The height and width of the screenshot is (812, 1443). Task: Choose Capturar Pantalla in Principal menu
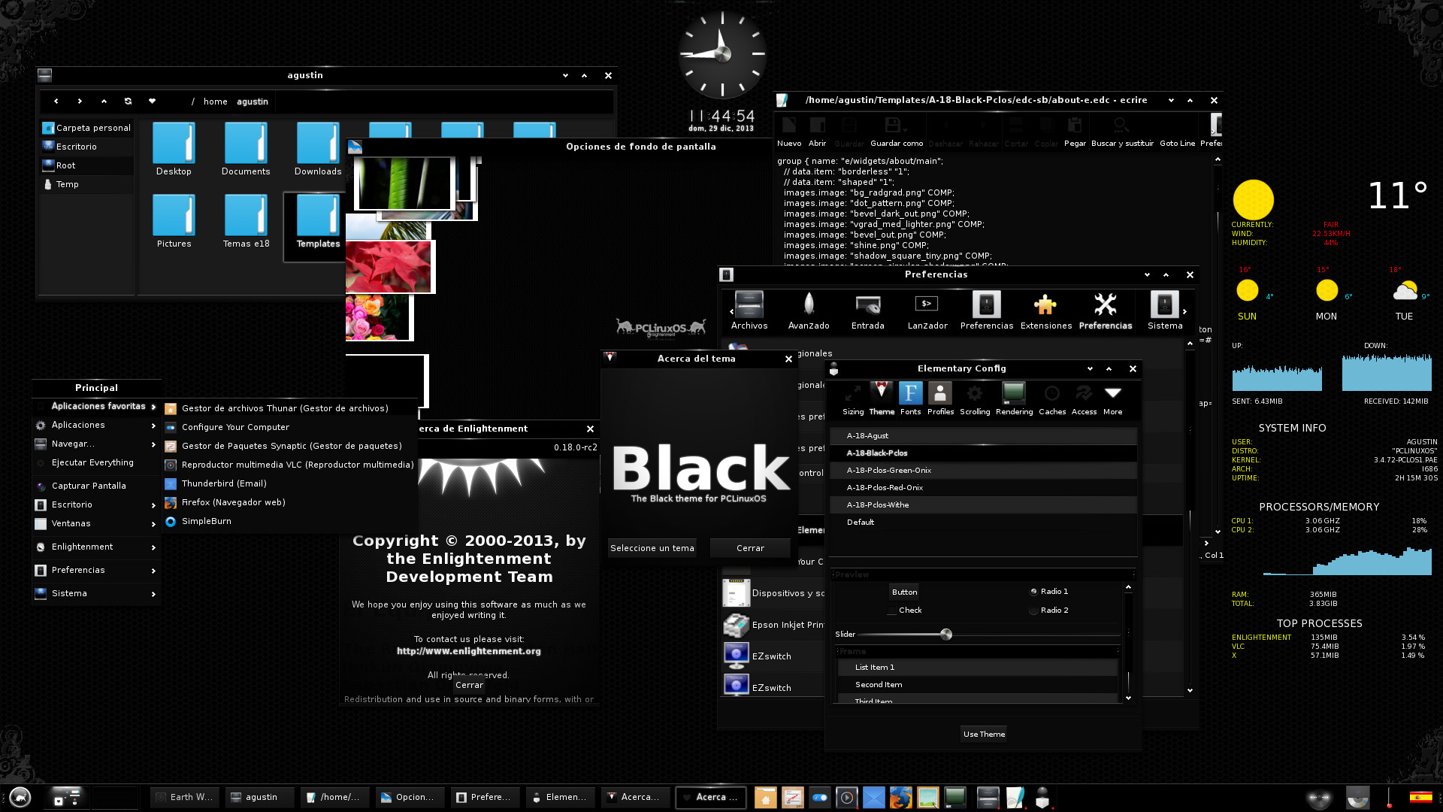[x=96, y=486]
